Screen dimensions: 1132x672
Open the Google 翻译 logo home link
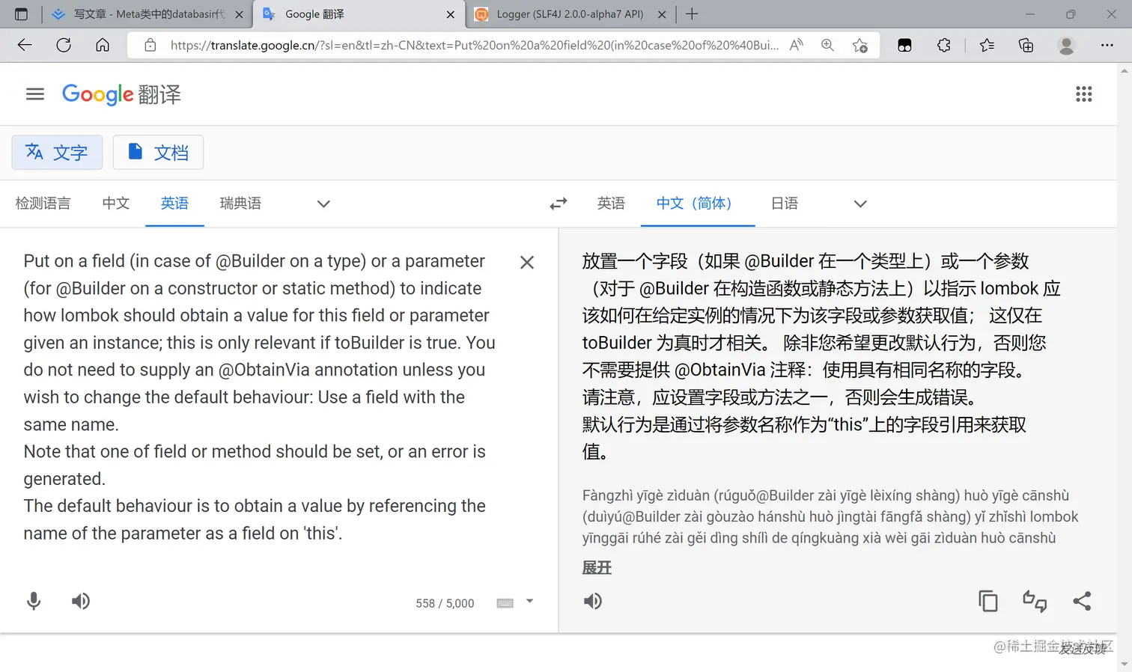(121, 94)
